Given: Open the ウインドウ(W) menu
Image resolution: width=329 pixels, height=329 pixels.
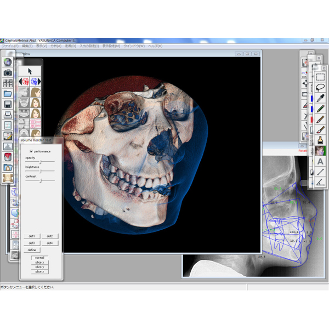Looking at the screenshot, I should tap(134, 46).
